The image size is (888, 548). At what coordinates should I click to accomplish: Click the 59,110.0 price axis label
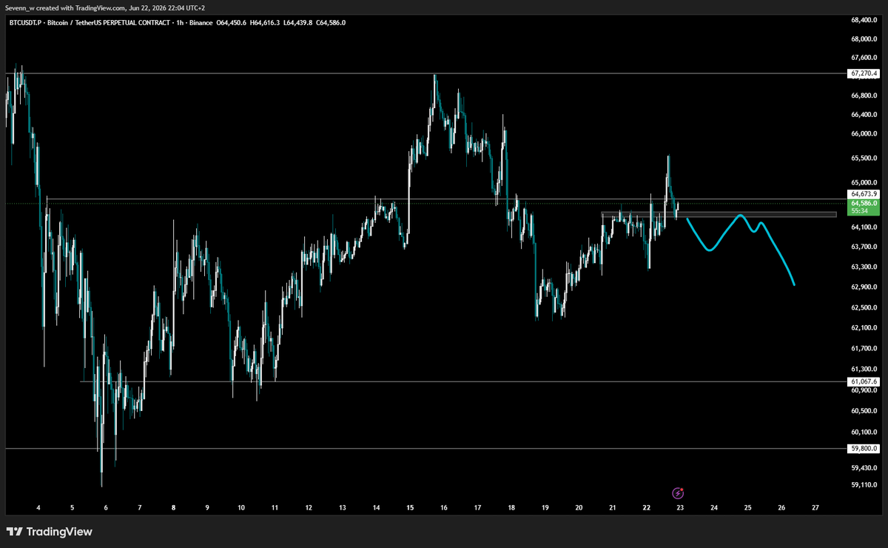tap(864, 485)
